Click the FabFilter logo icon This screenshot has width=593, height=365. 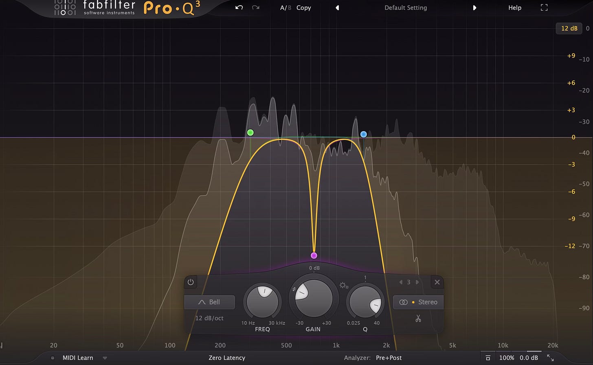coord(65,8)
